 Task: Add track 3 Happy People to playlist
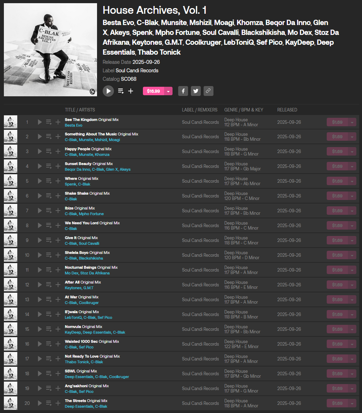coord(58,151)
